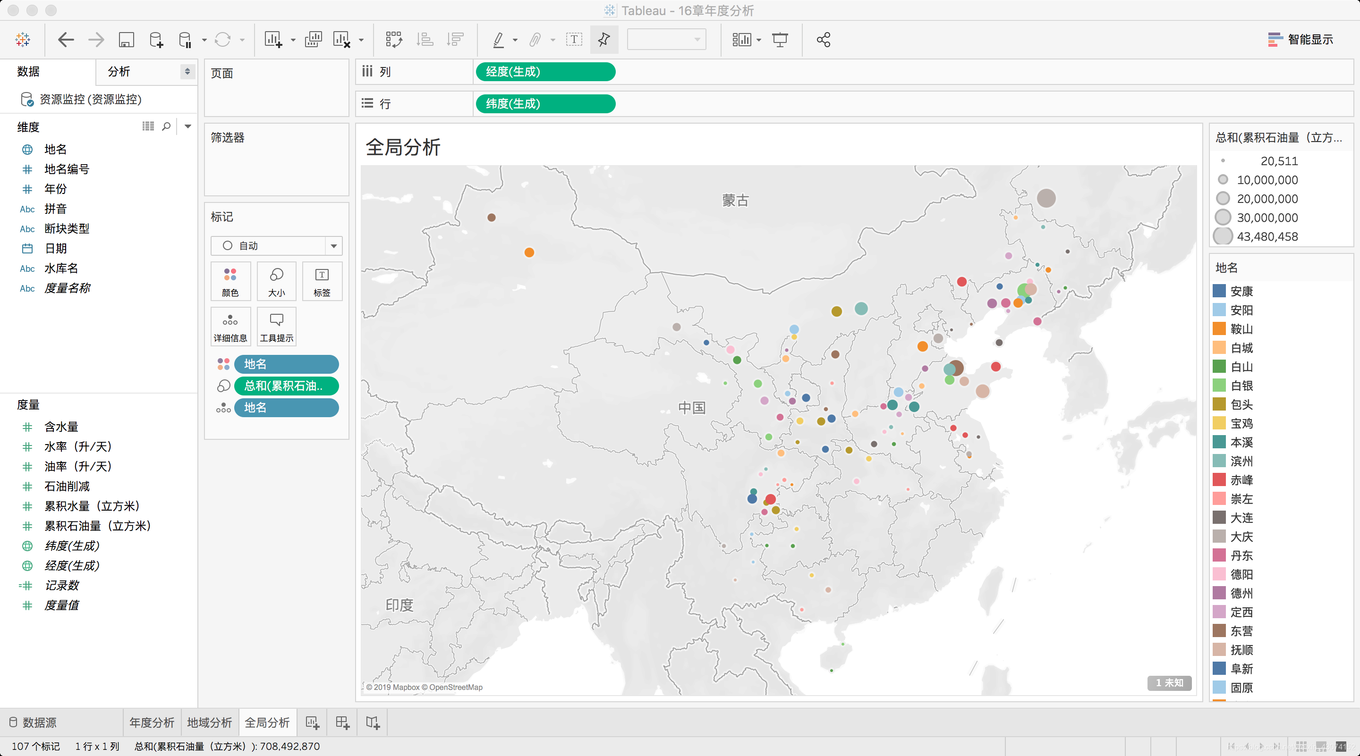
Task: Open the fit view size dropdown in toolbar
Action: point(666,40)
